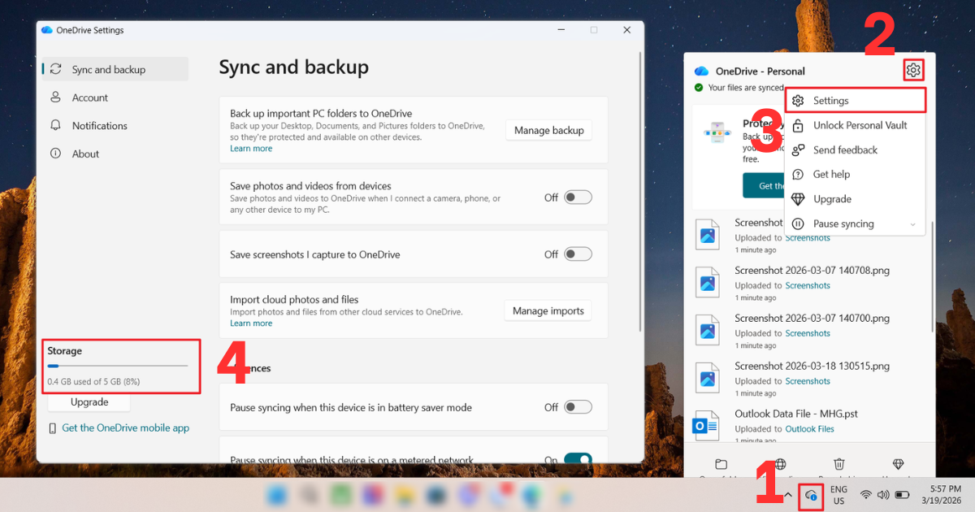Click the Storage usage progress bar
Screen dimensions: 975x512
click(118, 366)
